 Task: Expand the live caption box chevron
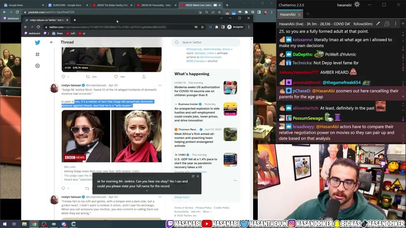pos(147,191)
